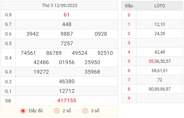184x118 pixels.
Task: Click the G.3 number 35968
Action: (92, 72)
